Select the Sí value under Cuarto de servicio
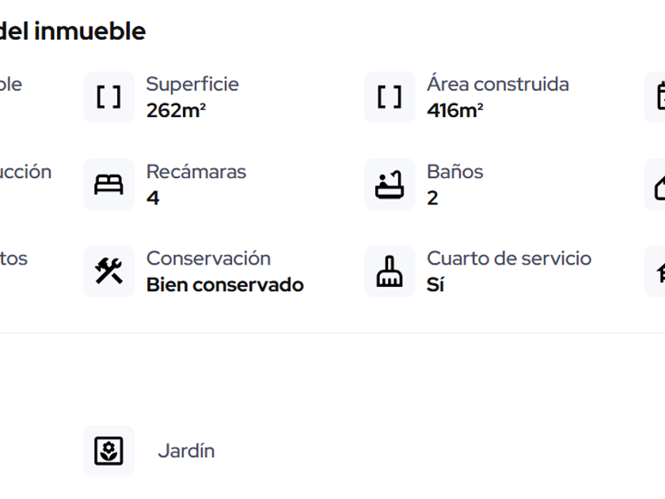Image resolution: width=665 pixels, height=499 pixels. (435, 284)
